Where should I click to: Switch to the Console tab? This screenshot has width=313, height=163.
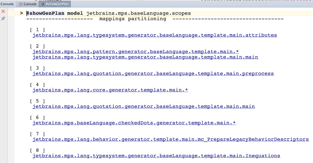(28, 4)
